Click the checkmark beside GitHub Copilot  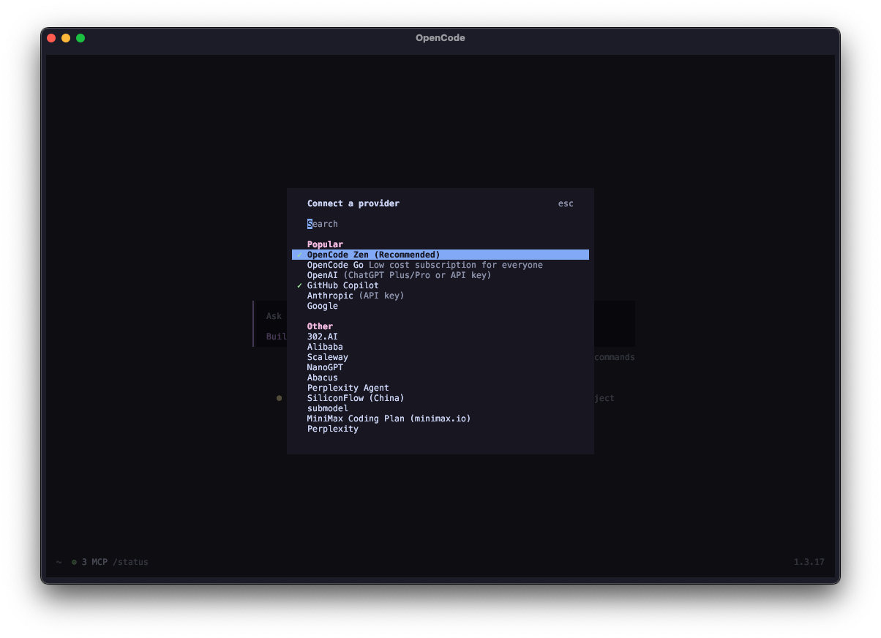pos(299,285)
